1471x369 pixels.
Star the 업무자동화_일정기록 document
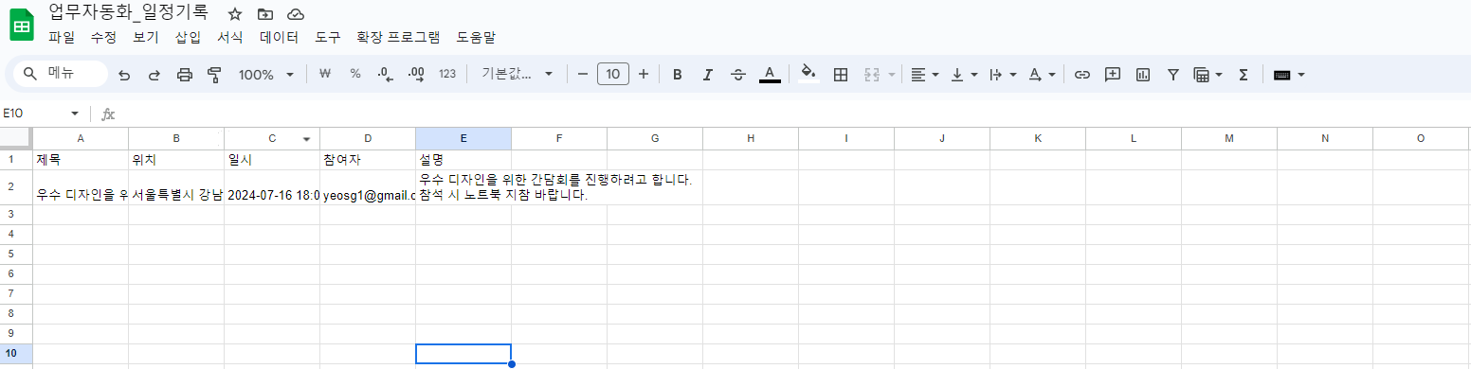point(235,14)
